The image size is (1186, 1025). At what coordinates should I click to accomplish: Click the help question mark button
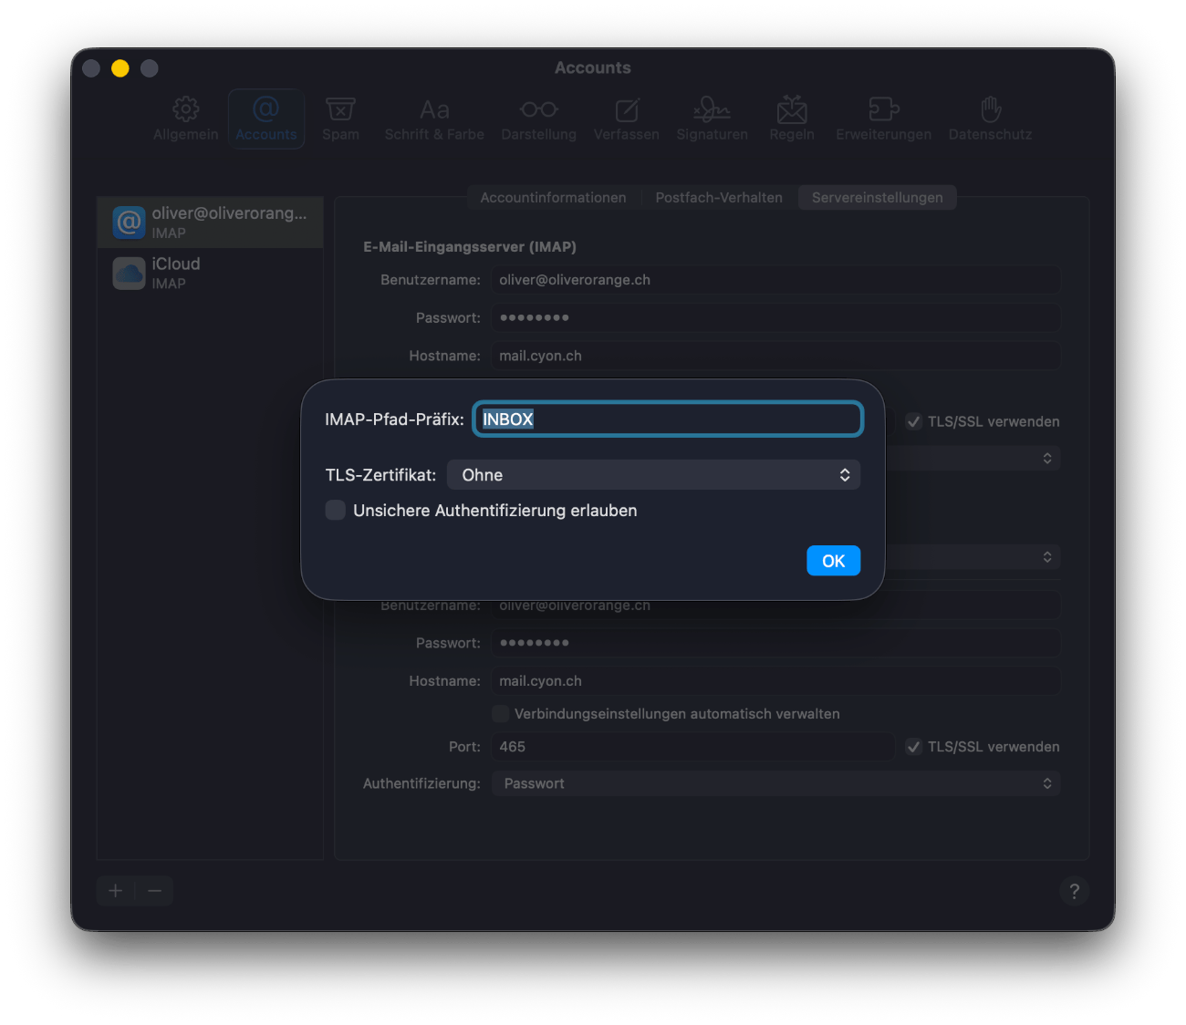click(1074, 891)
